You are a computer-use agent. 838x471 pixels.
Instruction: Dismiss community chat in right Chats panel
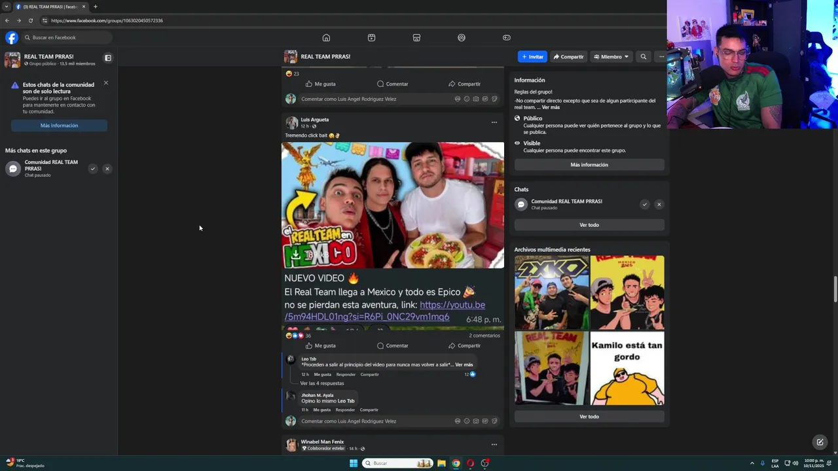pyautogui.click(x=659, y=204)
